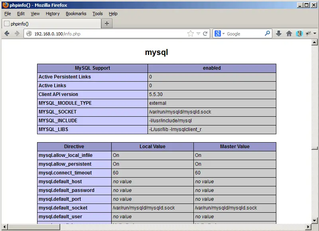Open the History menu
This screenshot has width=319, height=231.
53,14
